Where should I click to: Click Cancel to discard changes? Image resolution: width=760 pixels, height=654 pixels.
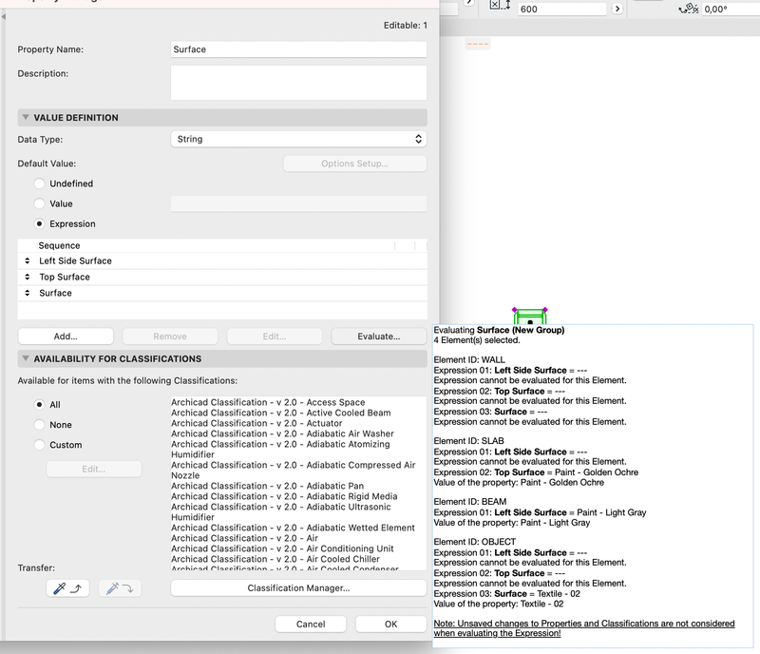pyautogui.click(x=311, y=624)
